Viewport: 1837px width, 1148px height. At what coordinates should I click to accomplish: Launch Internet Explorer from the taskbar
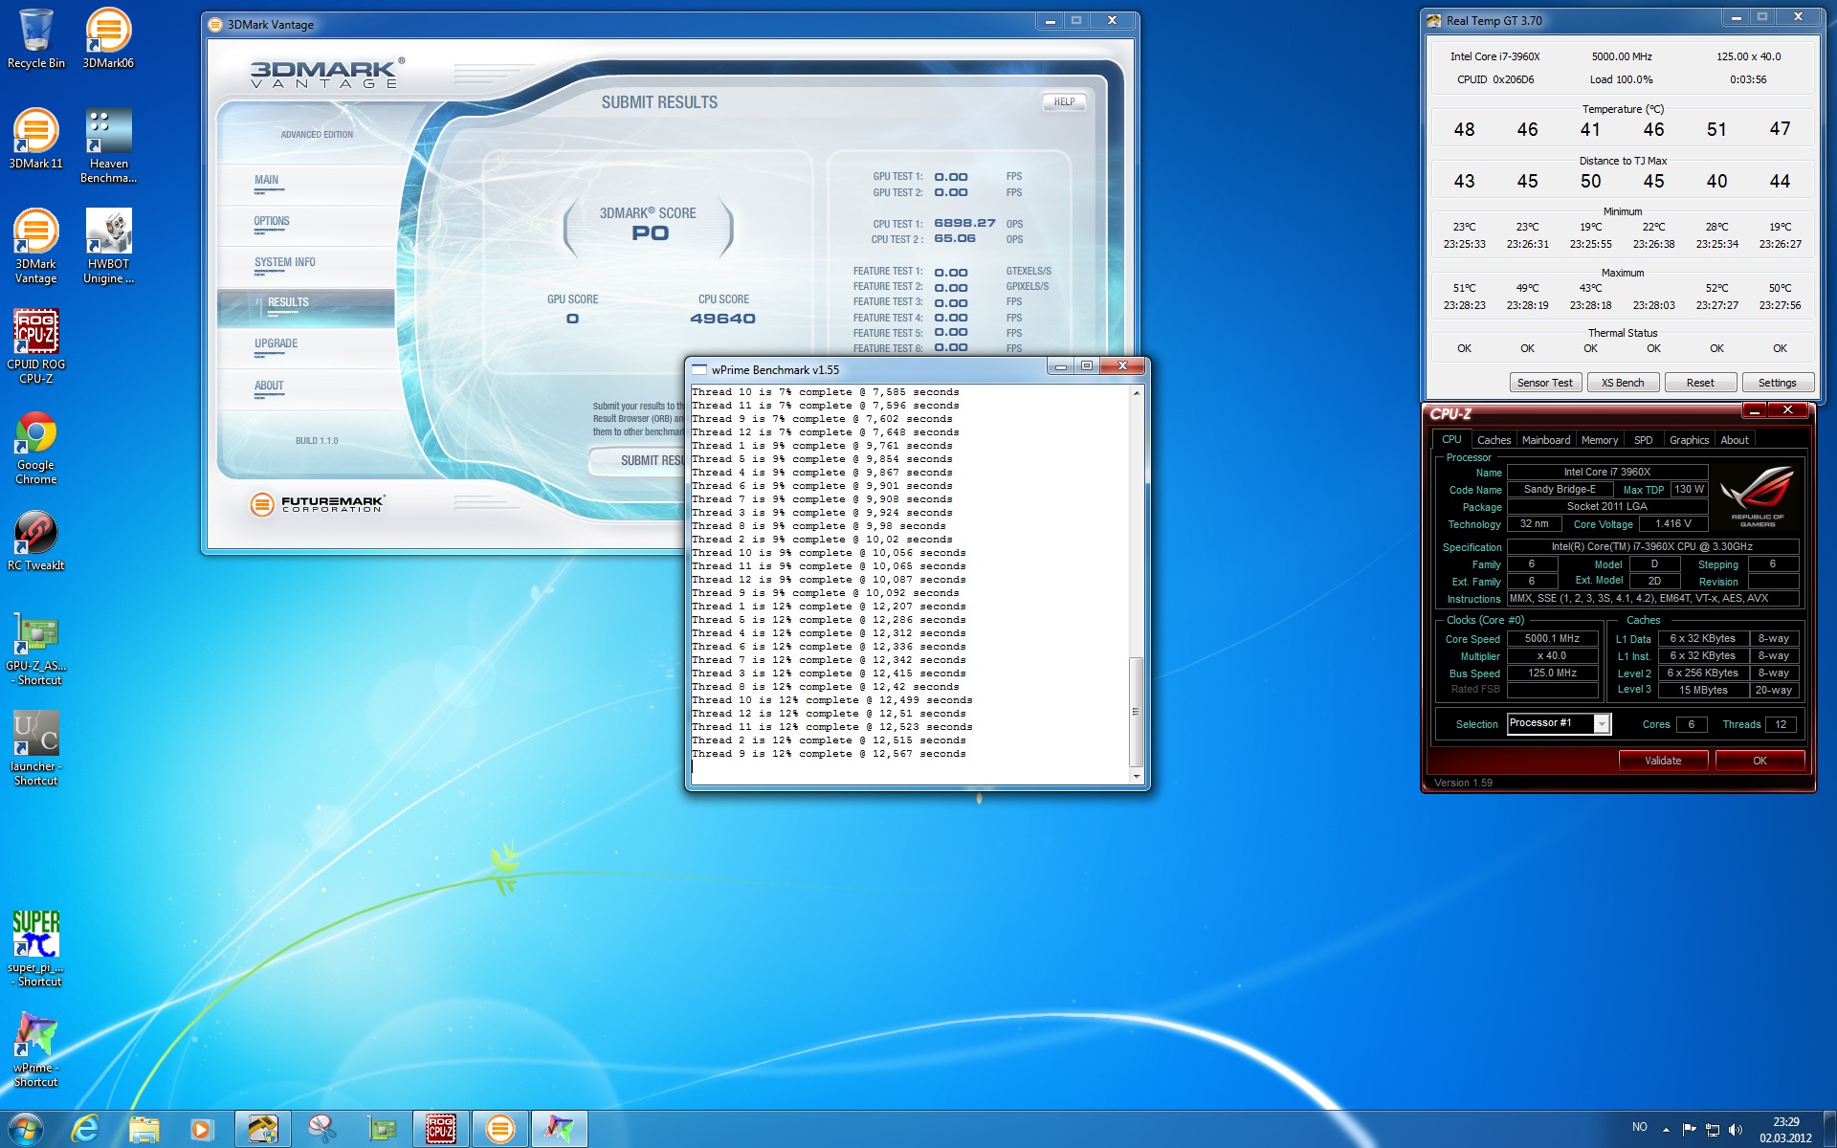coord(85,1130)
